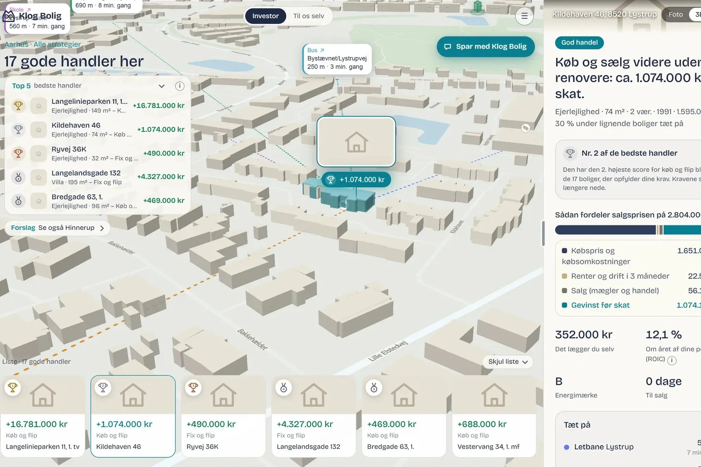Image resolution: width=701 pixels, height=467 pixels.
Task: Hide the list with Skjul liste
Action: tap(508, 362)
